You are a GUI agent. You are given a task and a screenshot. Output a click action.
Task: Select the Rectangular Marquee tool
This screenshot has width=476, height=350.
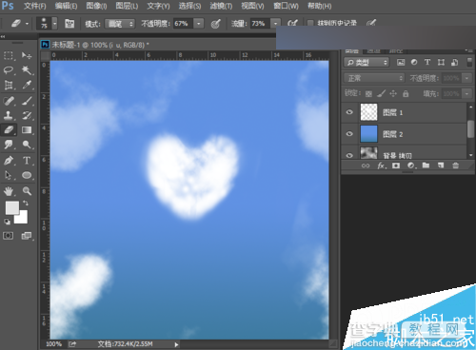click(9, 56)
